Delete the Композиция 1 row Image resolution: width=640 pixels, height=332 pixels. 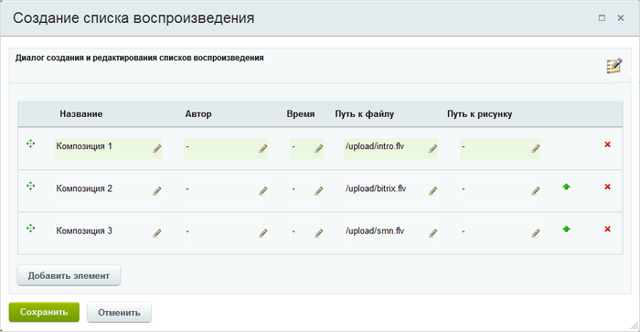click(x=607, y=145)
